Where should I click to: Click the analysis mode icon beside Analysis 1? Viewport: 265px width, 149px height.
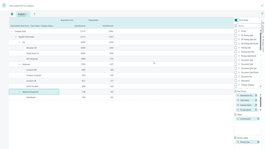tap(12, 14)
